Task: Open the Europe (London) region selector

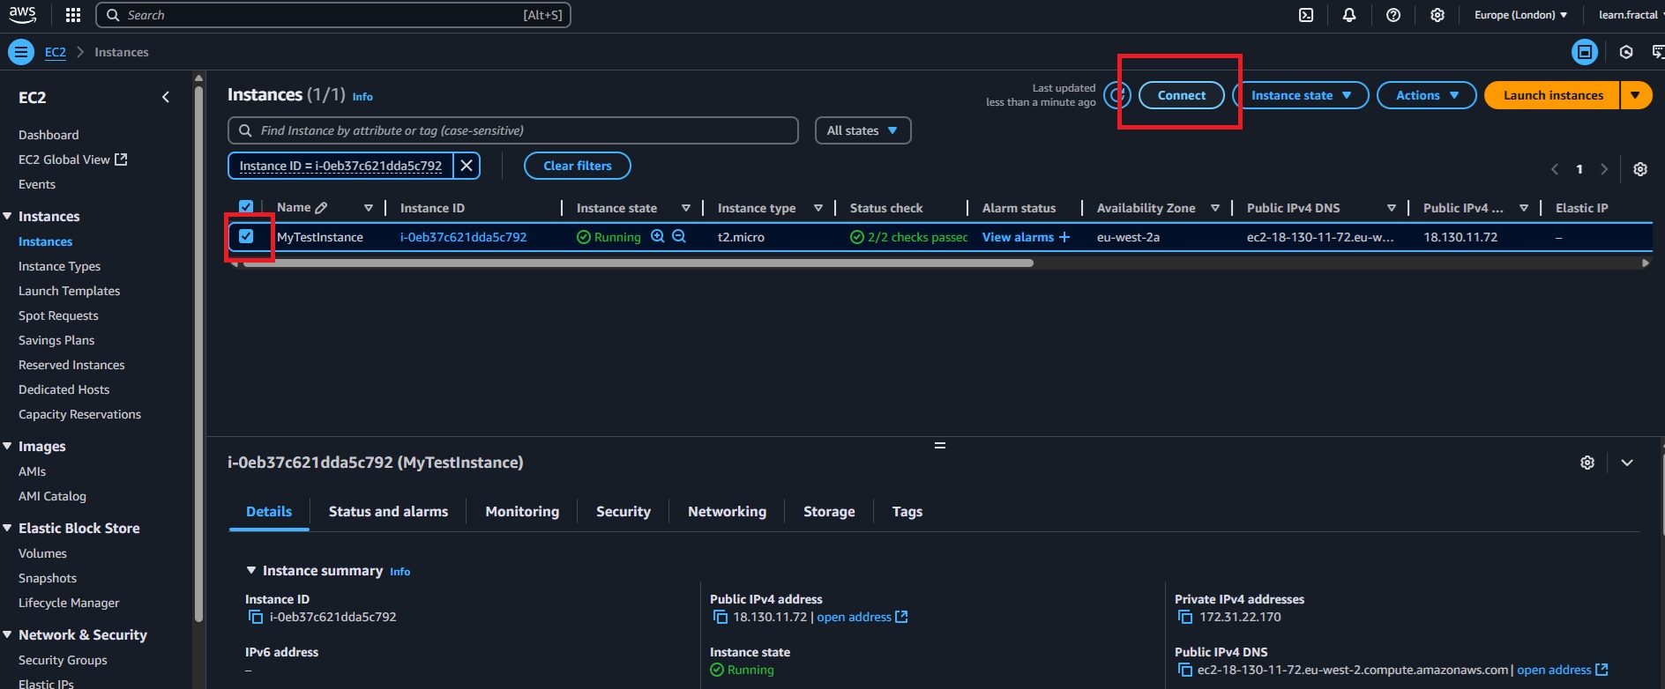Action: [1520, 15]
